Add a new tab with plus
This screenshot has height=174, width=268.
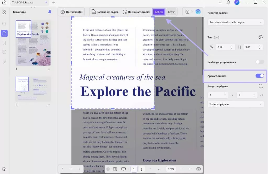coord(54,3)
